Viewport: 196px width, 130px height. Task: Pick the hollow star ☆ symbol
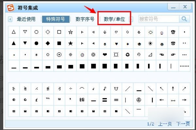pos(71,32)
